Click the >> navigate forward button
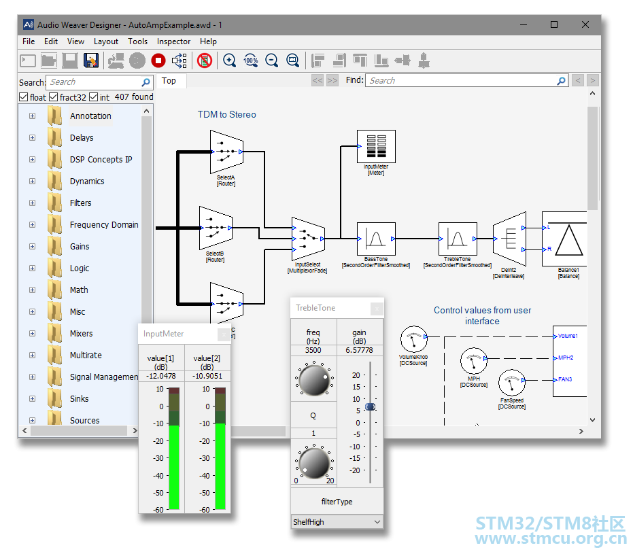 [x=332, y=81]
